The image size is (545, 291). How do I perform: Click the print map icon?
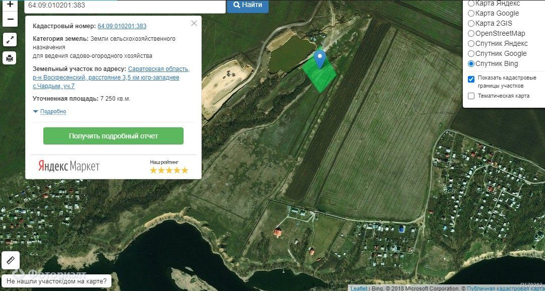(10, 58)
